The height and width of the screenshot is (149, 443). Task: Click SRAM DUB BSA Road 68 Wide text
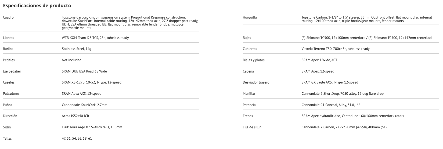pos(84,71)
